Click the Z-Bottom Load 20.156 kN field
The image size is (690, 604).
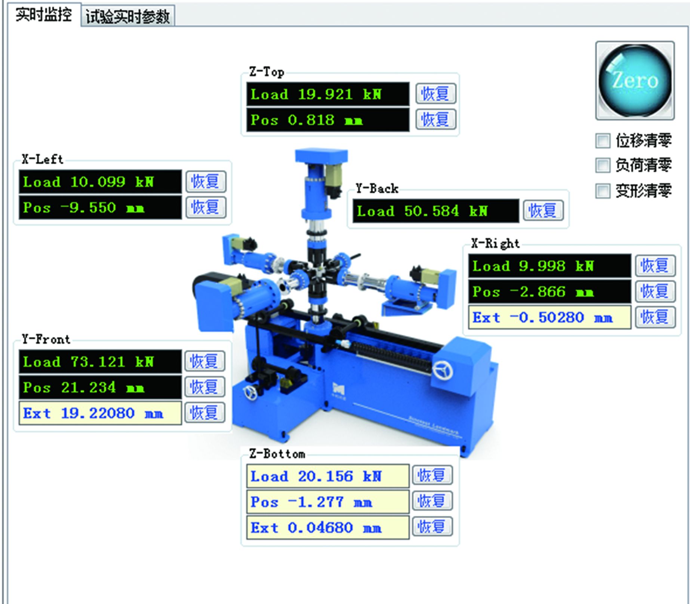click(328, 476)
